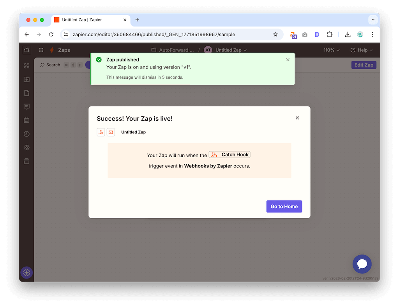The width and height of the screenshot is (399, 307).
Task: Click the browser address bar
Action: [168, 34]
